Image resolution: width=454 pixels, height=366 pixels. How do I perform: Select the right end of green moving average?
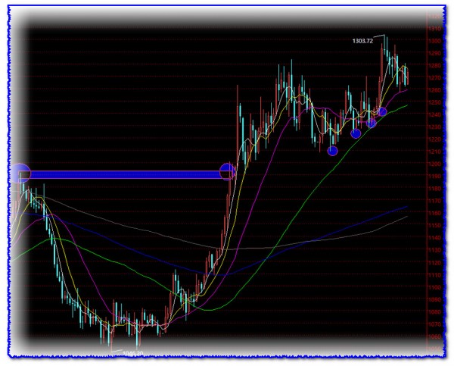[409, 106]
